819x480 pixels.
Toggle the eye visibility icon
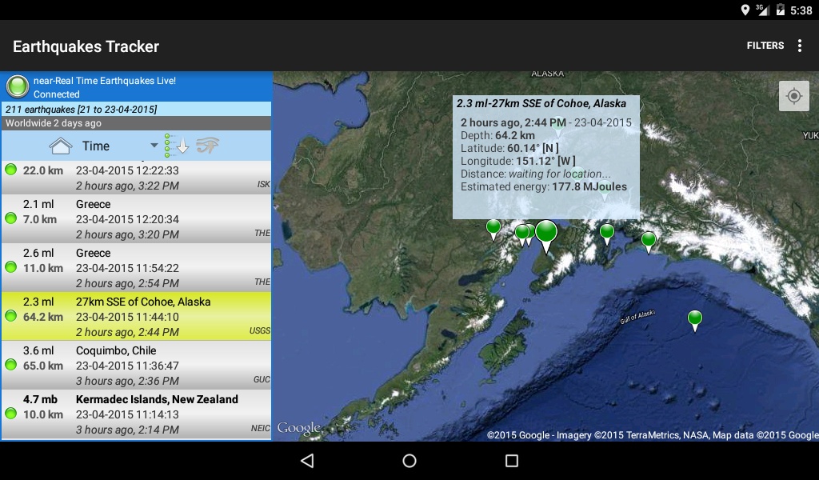click(208, 146)
